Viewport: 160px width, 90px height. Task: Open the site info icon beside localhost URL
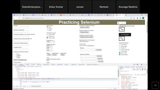point(23,18)
